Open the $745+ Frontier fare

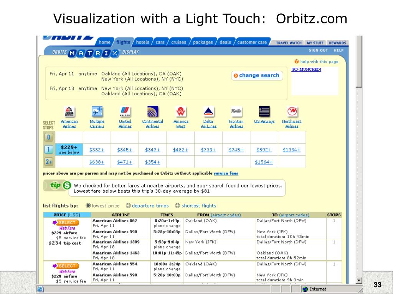[236, 150]
